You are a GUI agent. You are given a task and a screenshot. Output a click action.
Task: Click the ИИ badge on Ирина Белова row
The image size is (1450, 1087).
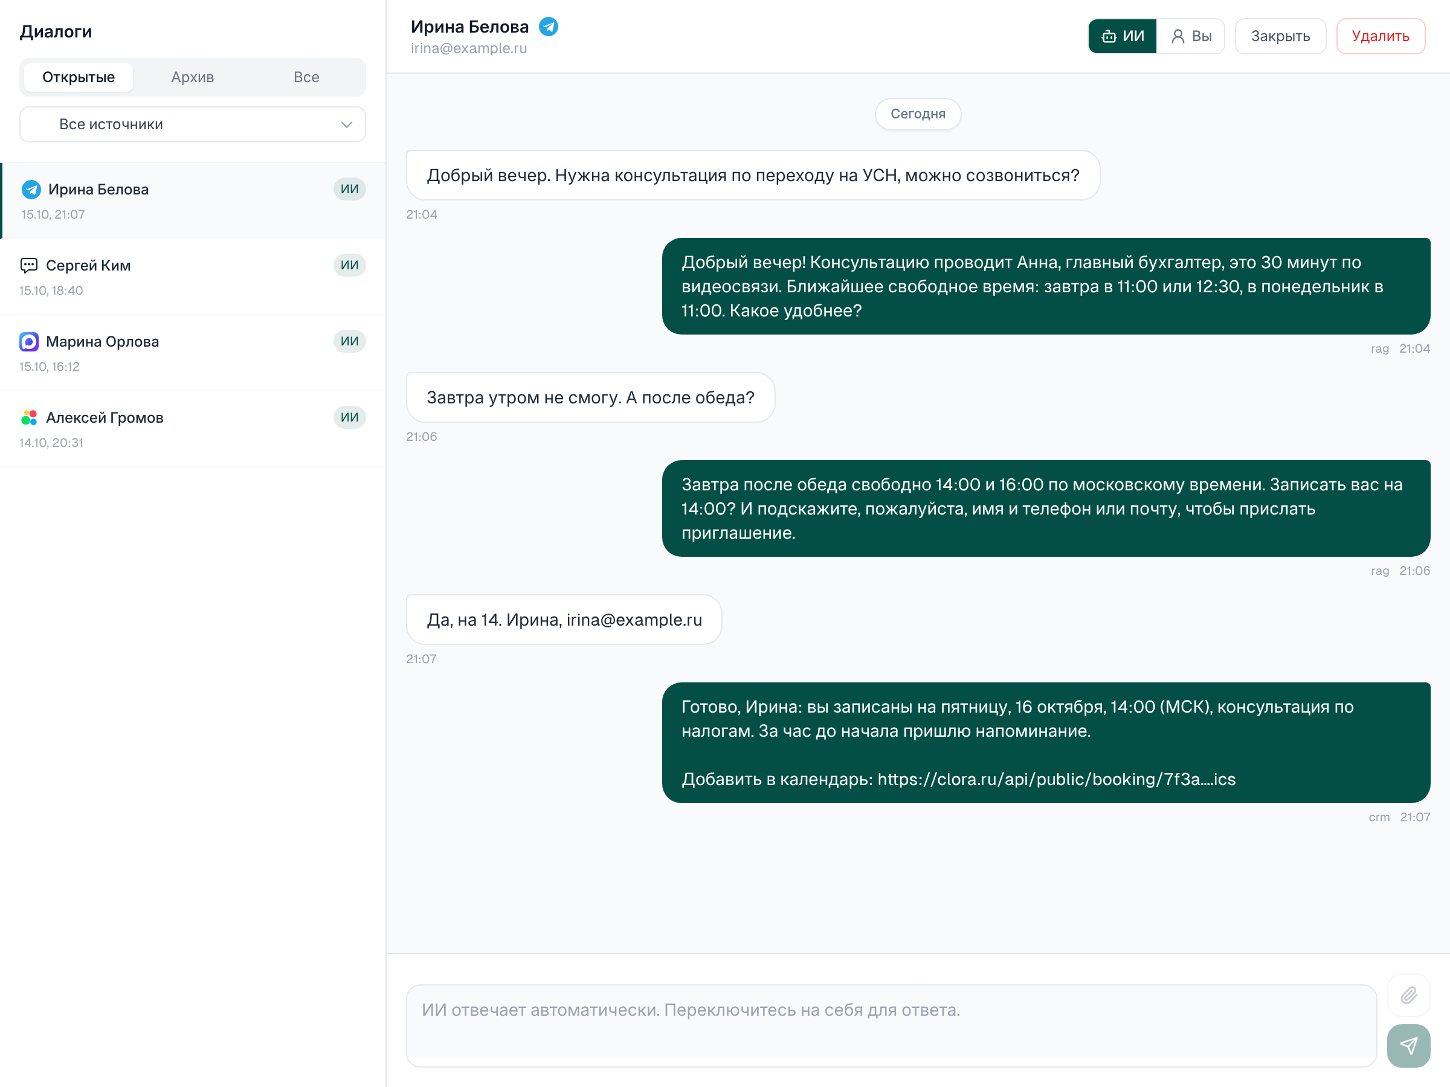pos(349,190)
